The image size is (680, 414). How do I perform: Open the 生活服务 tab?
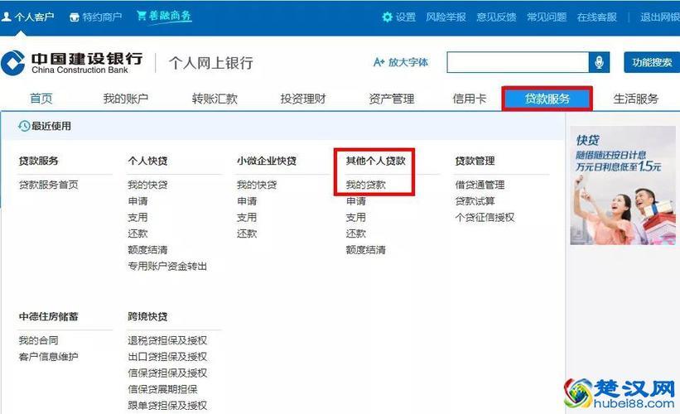click(636, 99)
